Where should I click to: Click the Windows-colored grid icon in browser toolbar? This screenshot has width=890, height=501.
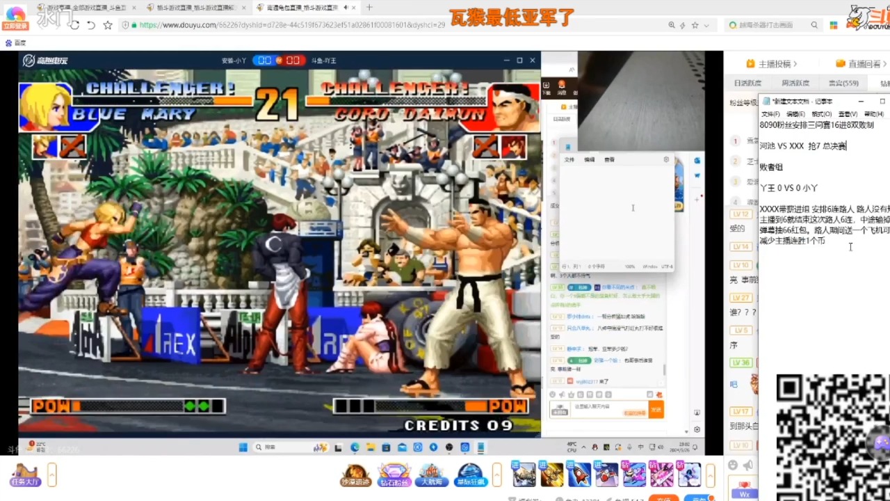[834, 25]
